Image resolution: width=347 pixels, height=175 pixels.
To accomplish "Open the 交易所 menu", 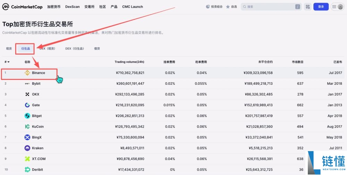I will (x=90, y=7).
